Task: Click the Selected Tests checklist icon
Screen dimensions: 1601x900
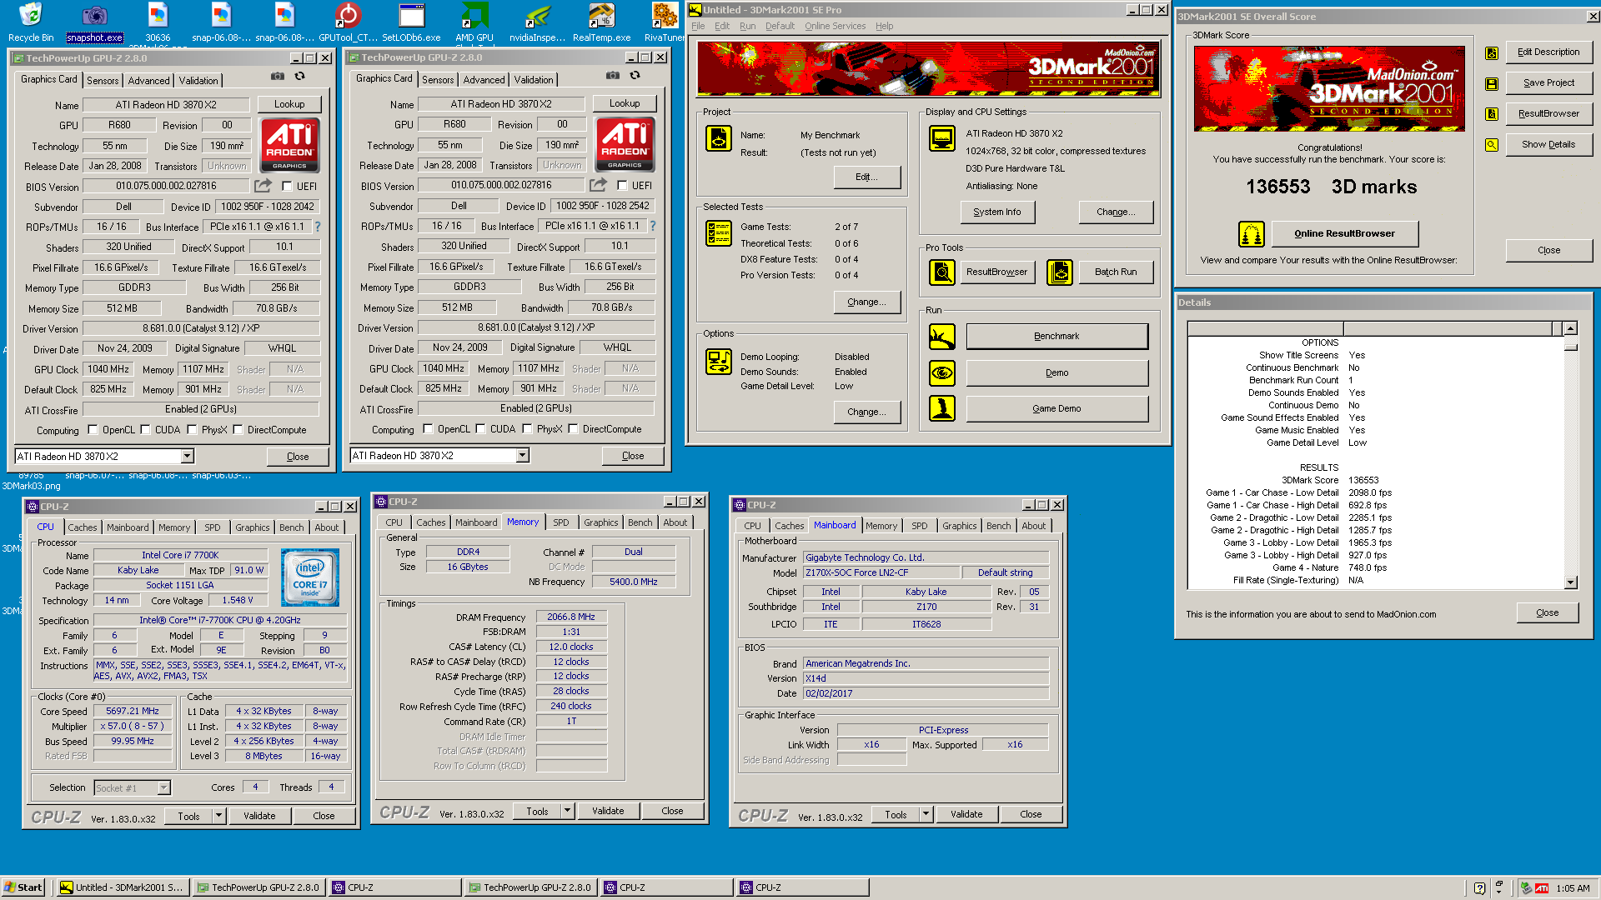Action: [x=719, y=234]
